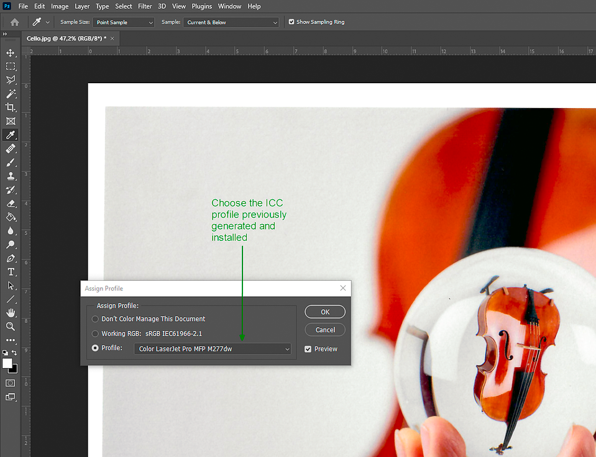Expand the toolbar with double-arrow

pyautogui.click(x=5, y=34)
